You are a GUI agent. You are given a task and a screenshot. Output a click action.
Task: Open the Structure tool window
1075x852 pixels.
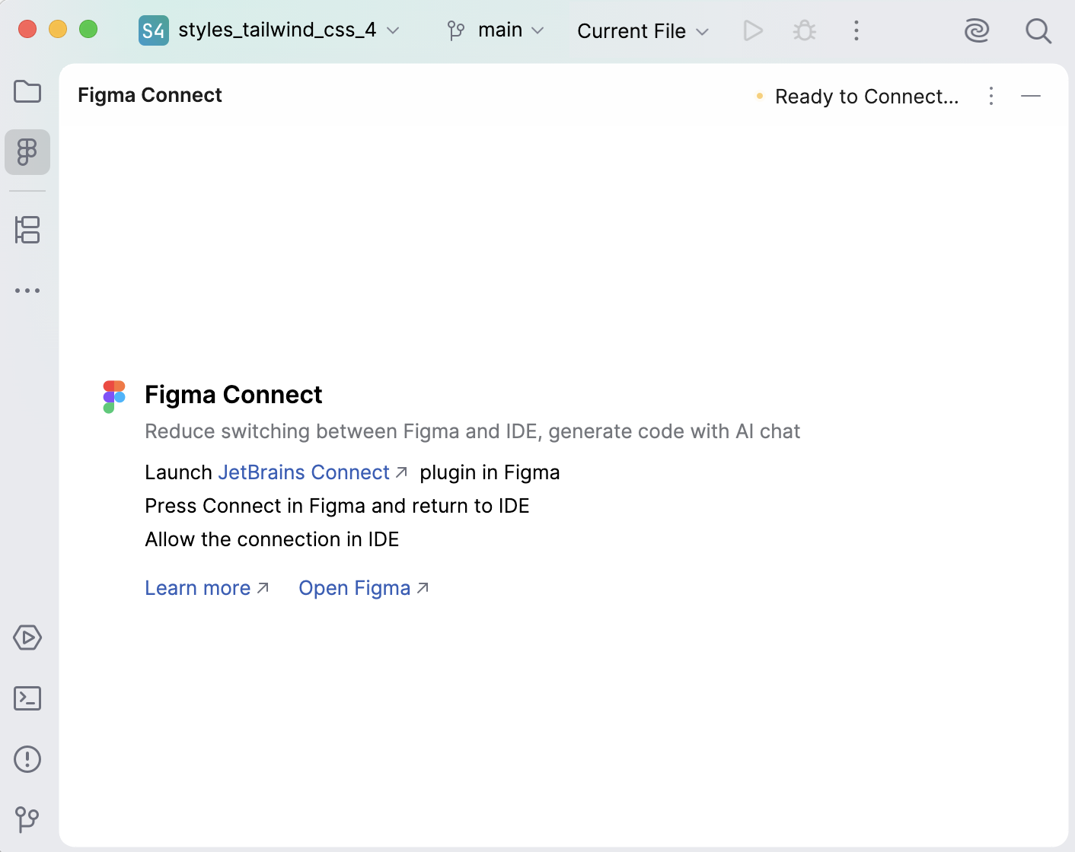click(27, 230)
